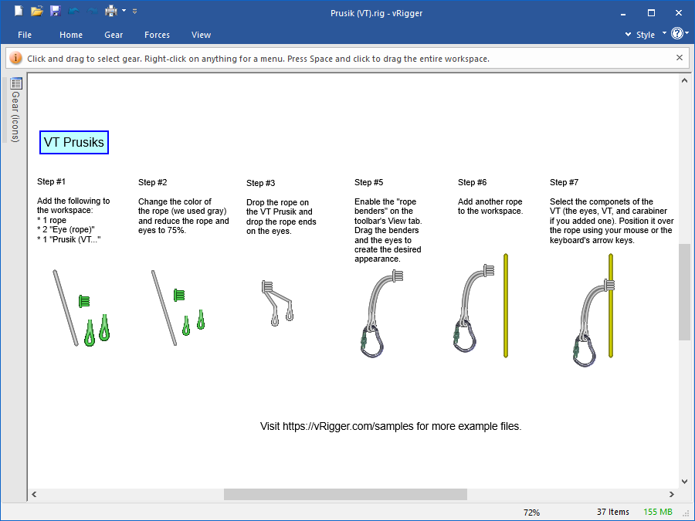This screenshot has width=695, height=521.
Task: Click the Print icon
Action: click(111, 12)
